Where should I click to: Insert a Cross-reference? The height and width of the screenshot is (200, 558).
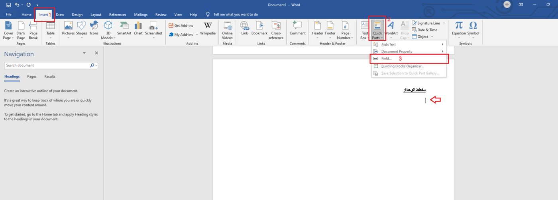tap(276, 30)
